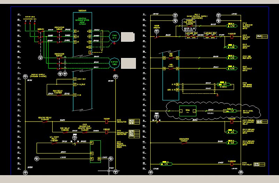
Task: Select the VEGA level sensor box
Action: pos(187,111)
